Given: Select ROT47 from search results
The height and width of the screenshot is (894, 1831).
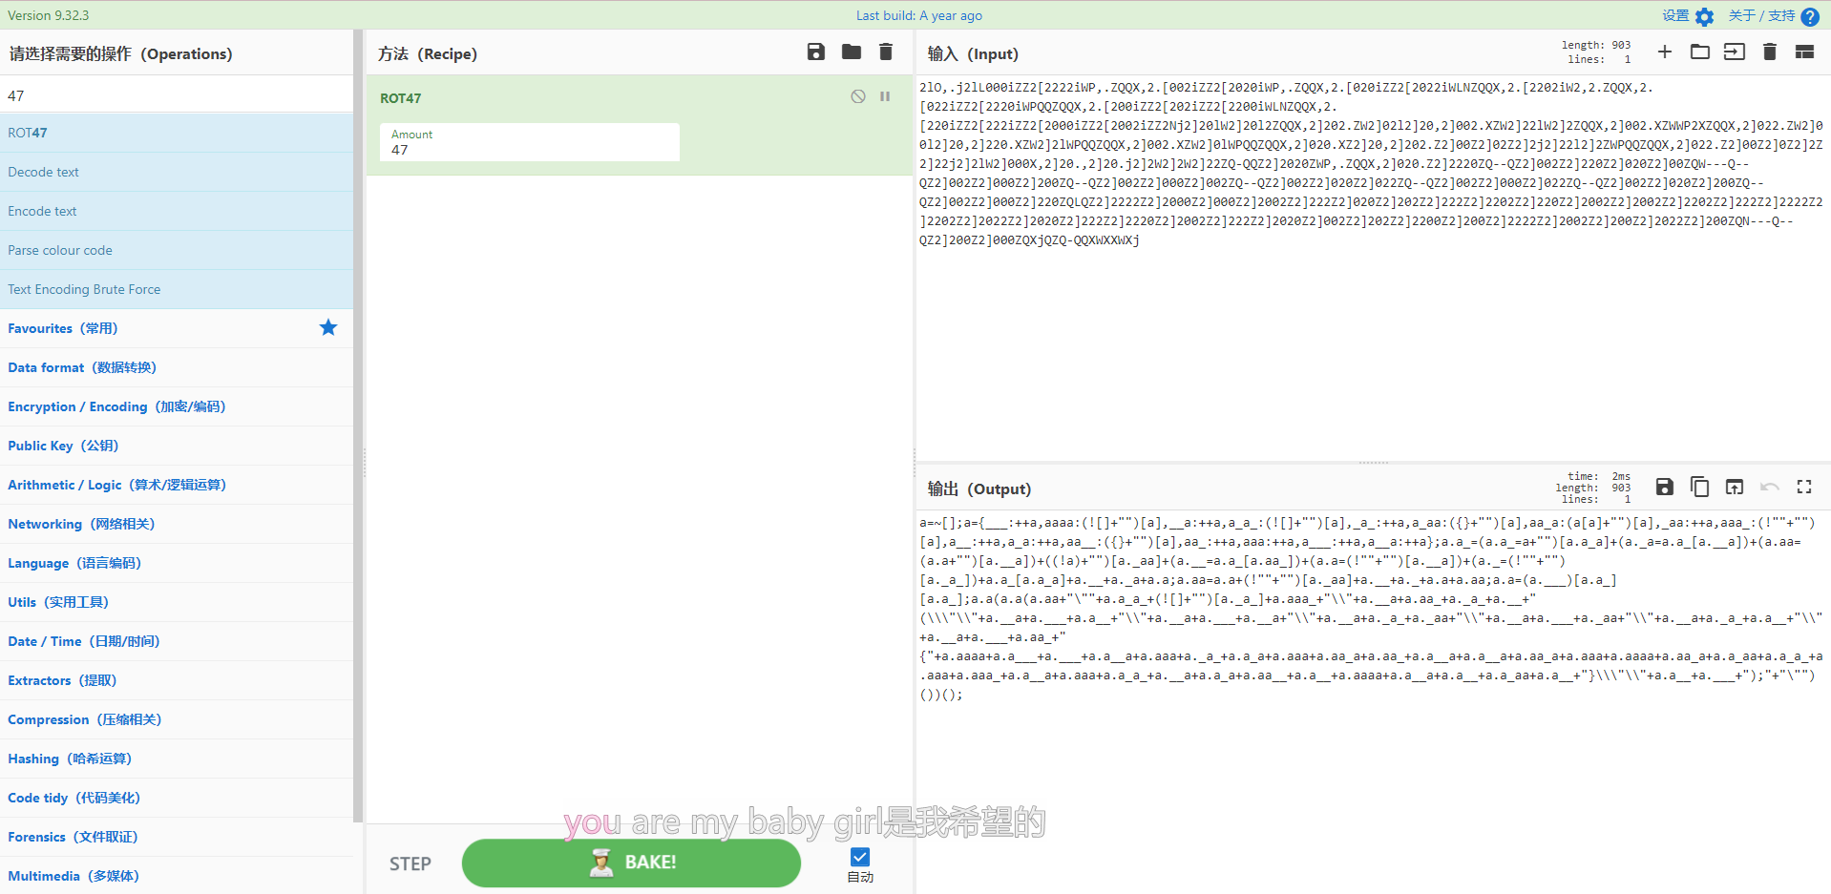Looking at the screenshot, I should [x=177, y=133].
